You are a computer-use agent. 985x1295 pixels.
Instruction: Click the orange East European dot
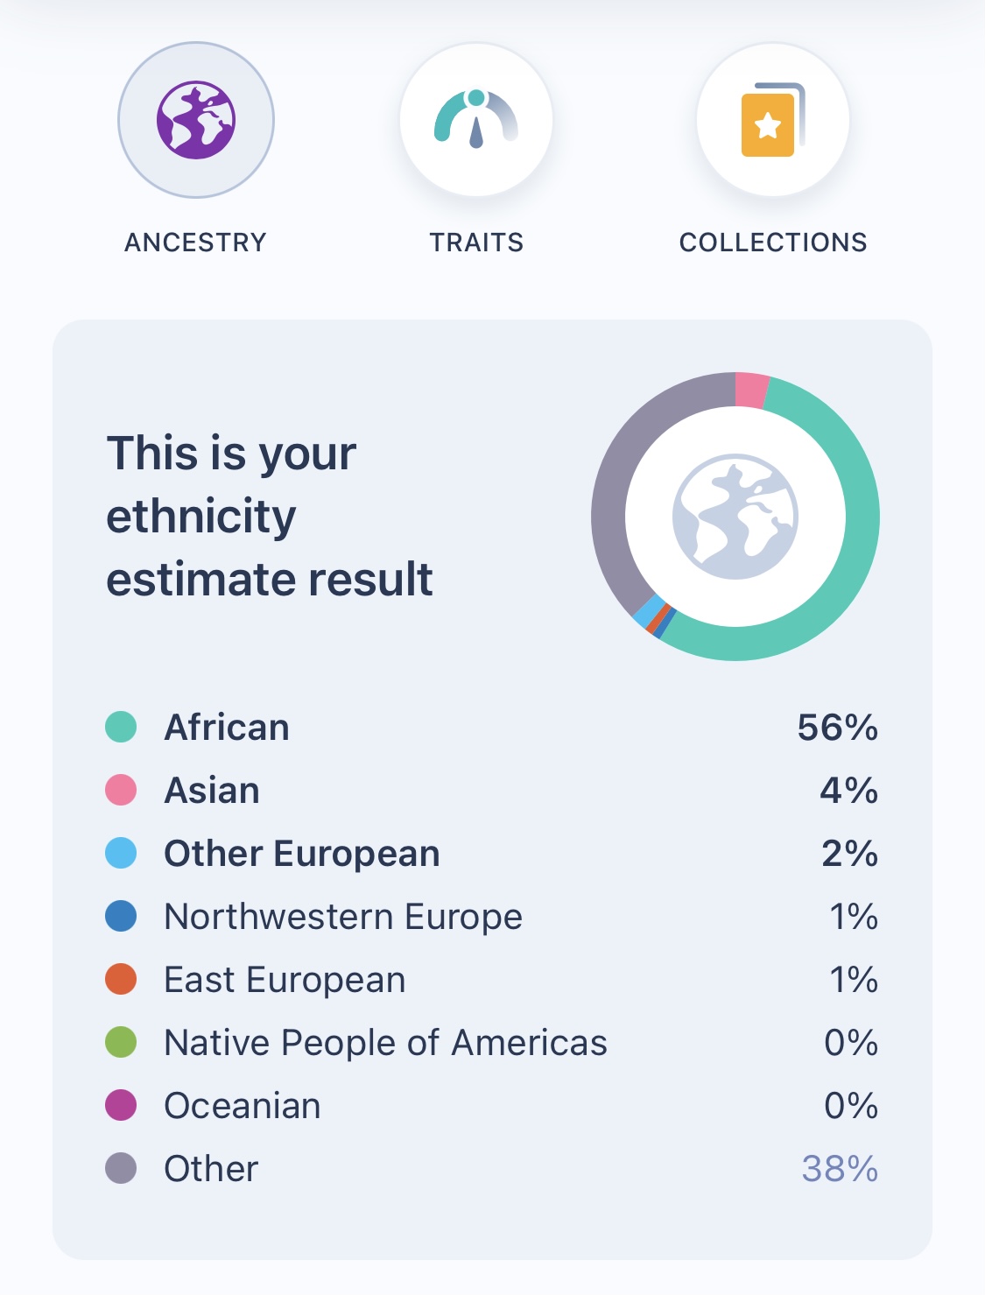click(x=121, y=979)
